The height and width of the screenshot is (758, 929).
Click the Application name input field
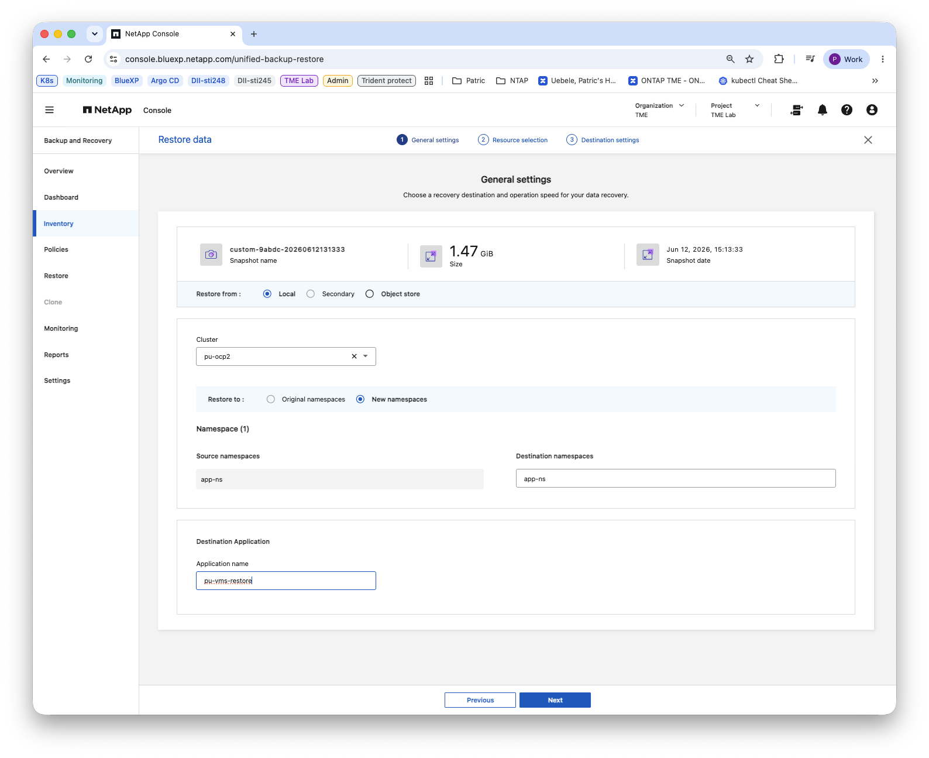286,581
